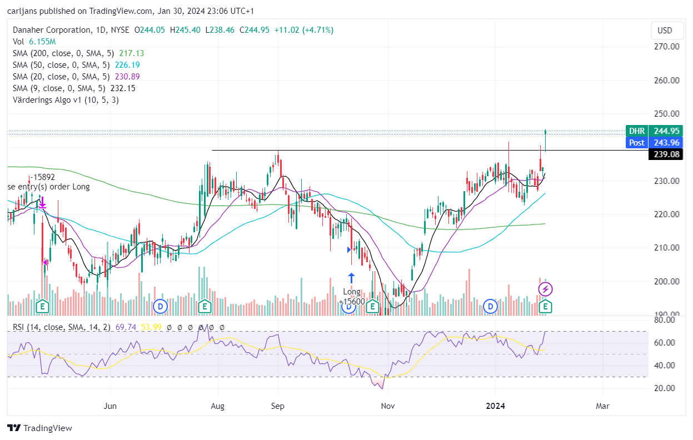Screen dimensions: 693x440
Task: Click the DHR 244.95 price label
Action: 654,131
